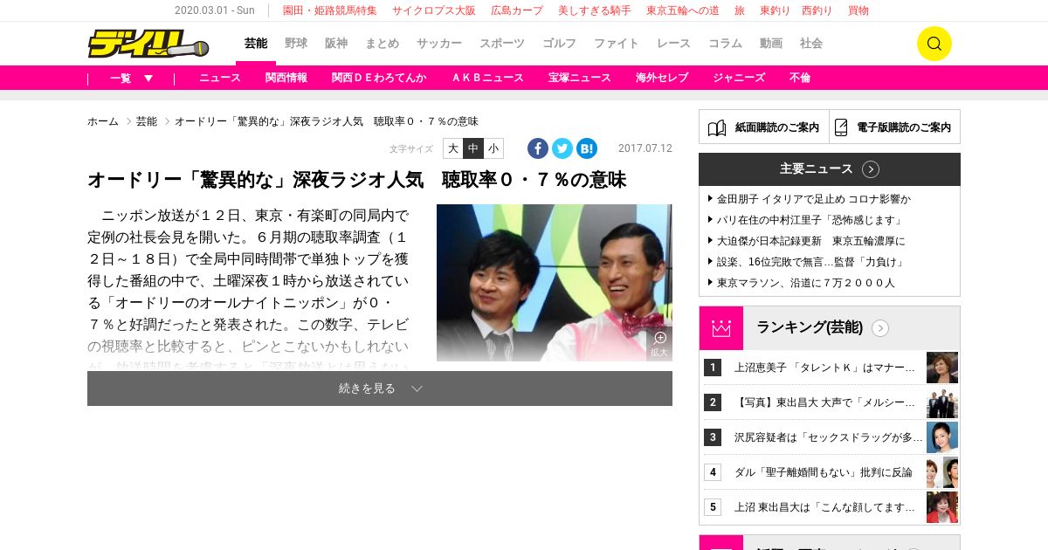This screenshot has width=1048, height=550.
Task: Share article on Twitter
Action: [x=562, y=148]
